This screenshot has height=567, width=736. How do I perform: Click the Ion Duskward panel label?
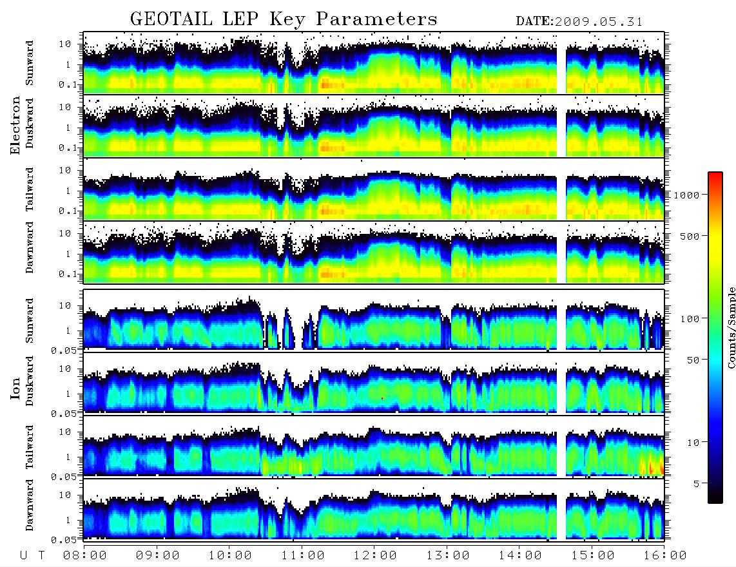pyautogui.click(x=30, y=381)
